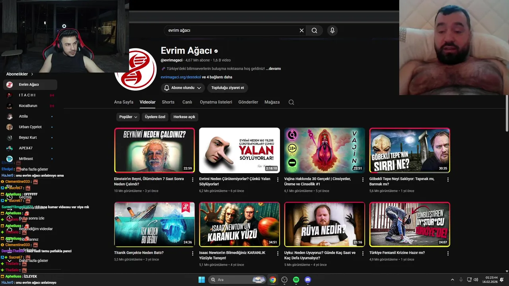Open the Canlı tab

click(x=187, y=102)
